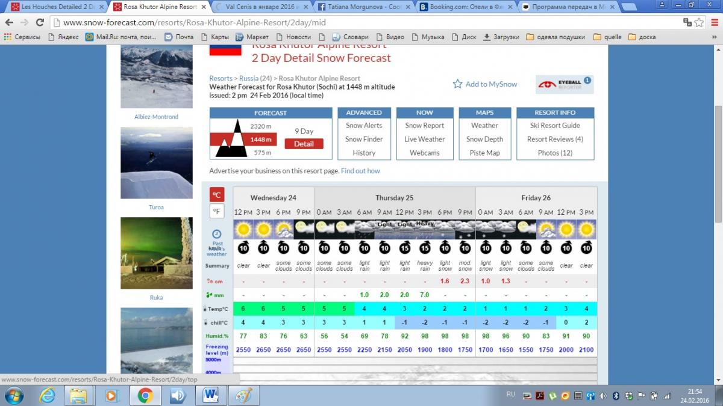Image resolution: width=723 pixels, height=406 pixels.
Task: Open the Сервисы apps shortcut
Action: tap(22, 37)
